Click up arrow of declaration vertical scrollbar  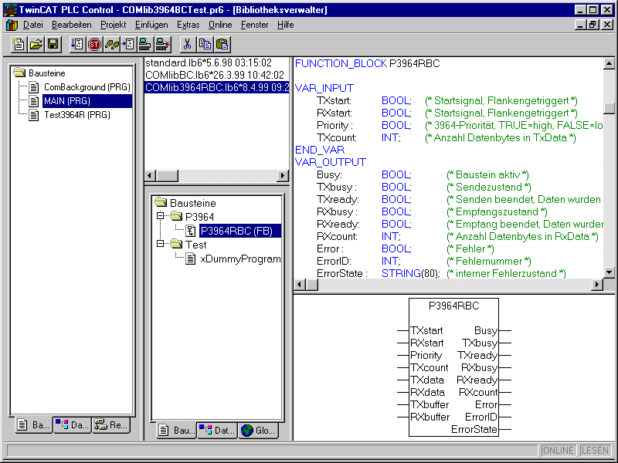click(x=609, y=63)
